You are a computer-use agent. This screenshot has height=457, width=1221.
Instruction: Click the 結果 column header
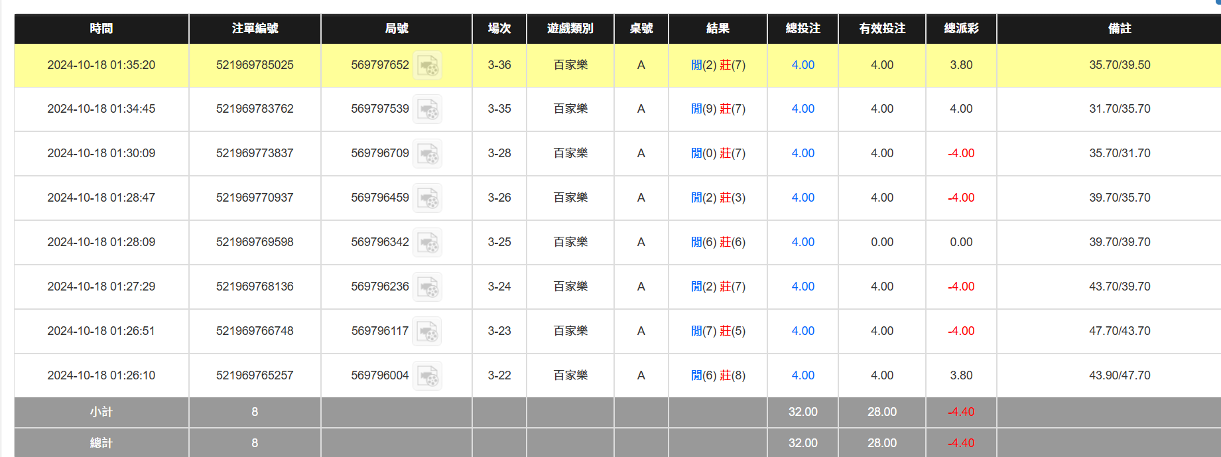(718, 29)
